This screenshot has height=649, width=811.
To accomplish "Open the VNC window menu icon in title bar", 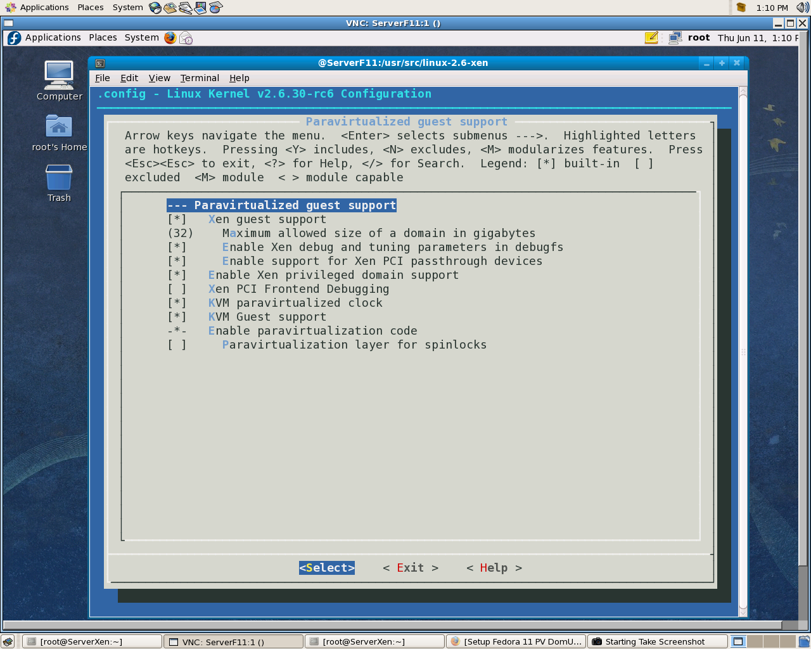I will (8, 23).
